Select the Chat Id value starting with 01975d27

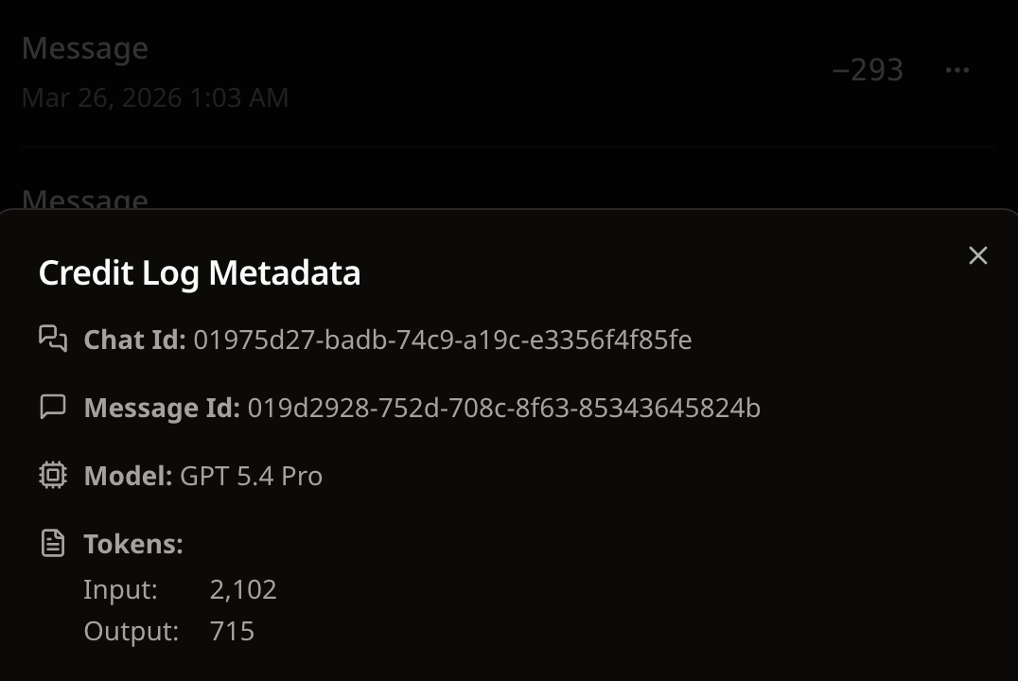coord(442,340)
